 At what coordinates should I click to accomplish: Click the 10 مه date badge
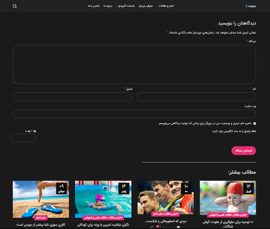coord(186,188)
